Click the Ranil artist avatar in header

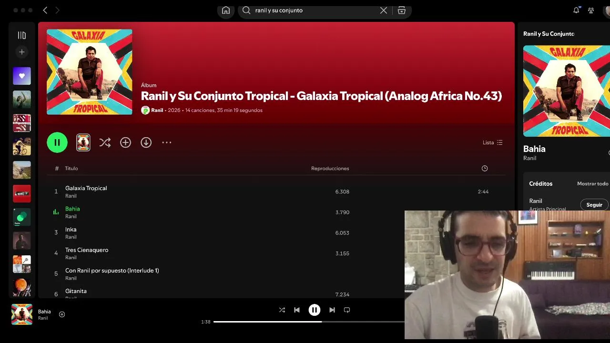[x=145, y=111]
